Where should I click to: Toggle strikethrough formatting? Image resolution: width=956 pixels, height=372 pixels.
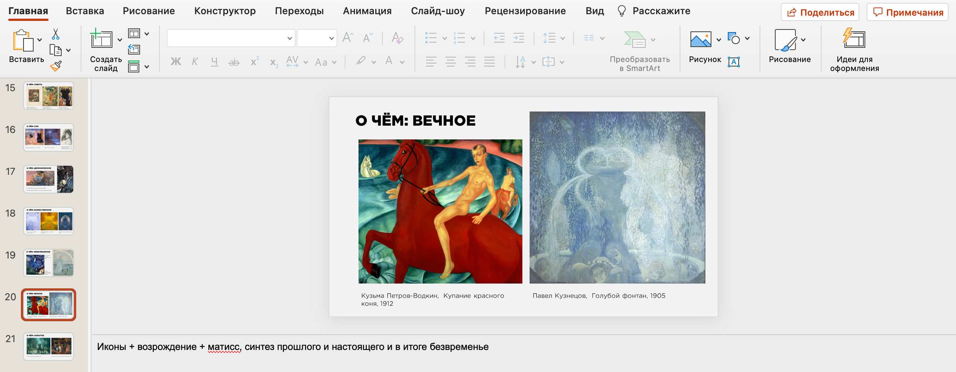click(x=234, y=62)
